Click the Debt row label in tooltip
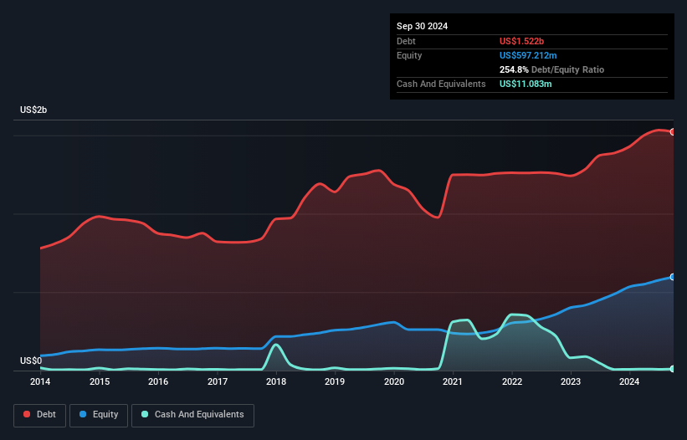Screen dimensions: 687x440 point(406,41)
